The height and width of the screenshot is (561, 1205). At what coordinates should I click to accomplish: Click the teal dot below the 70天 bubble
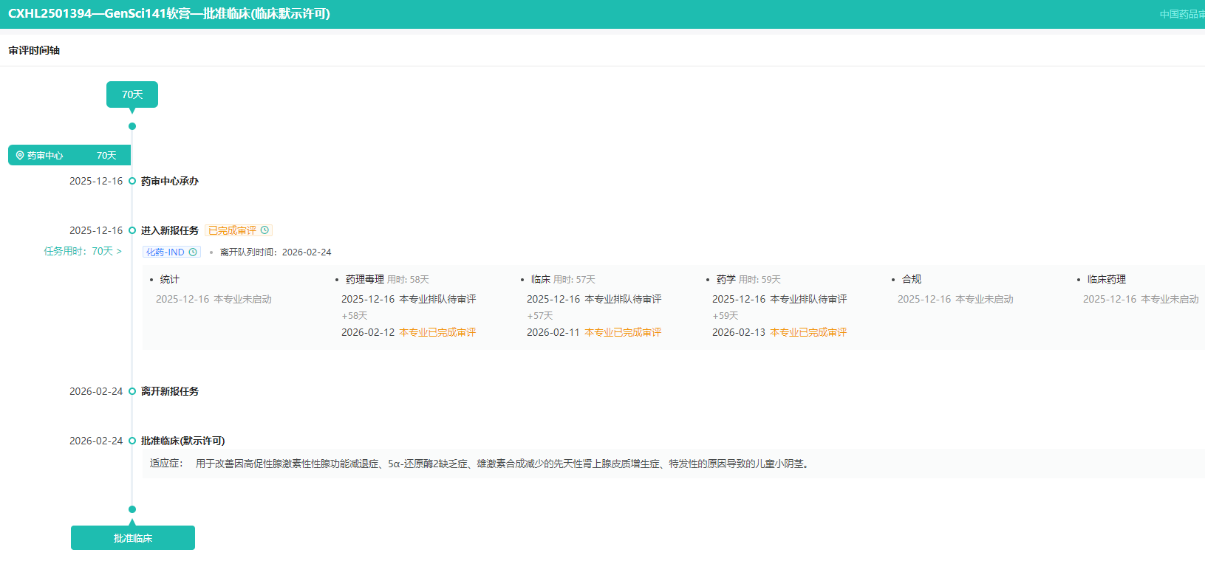click(x=132, y=126)
